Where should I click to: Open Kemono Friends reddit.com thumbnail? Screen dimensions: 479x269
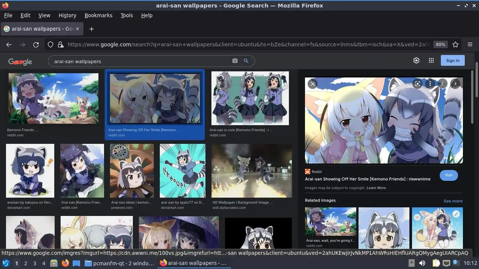tap(54, 99)
